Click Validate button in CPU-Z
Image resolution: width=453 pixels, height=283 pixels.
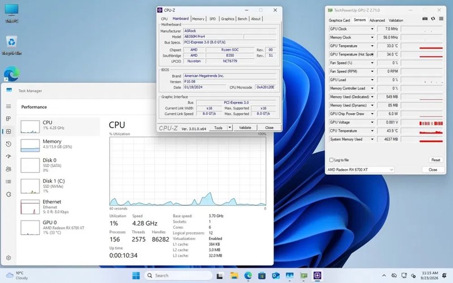click(x=245, y=127)
